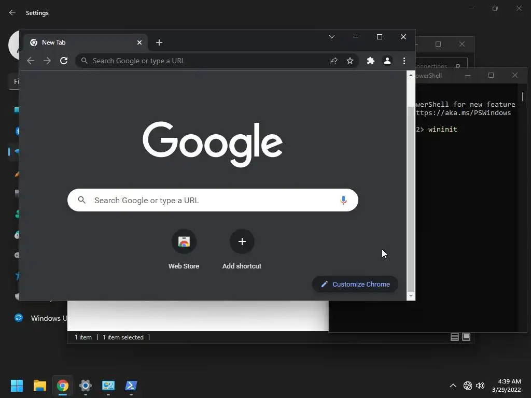Open Chrome profile avatar
The width and height of the screenshot is (531, 398).
(x=387, y=61)
